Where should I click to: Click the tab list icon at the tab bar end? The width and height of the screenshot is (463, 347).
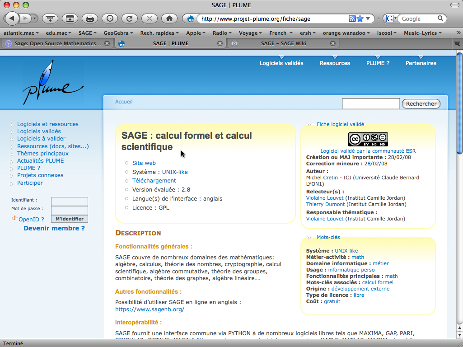[457, 43]
